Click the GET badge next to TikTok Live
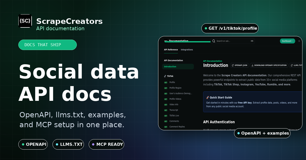Viewport: 306px width, 160px height. (x=166, y=116)
